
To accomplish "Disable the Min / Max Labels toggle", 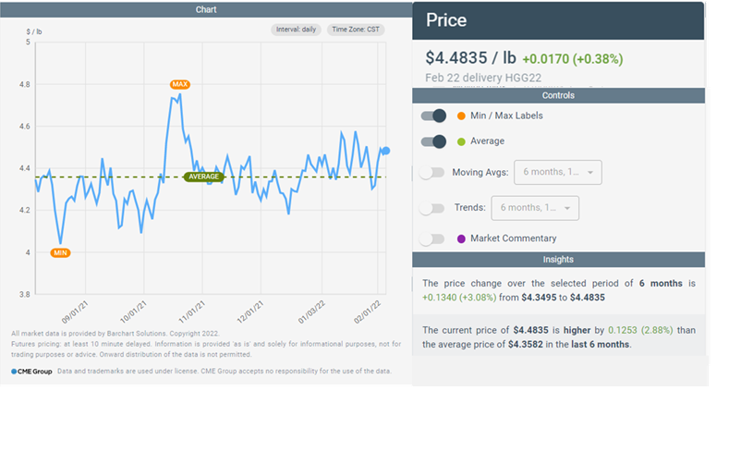I will pos(433,116).
